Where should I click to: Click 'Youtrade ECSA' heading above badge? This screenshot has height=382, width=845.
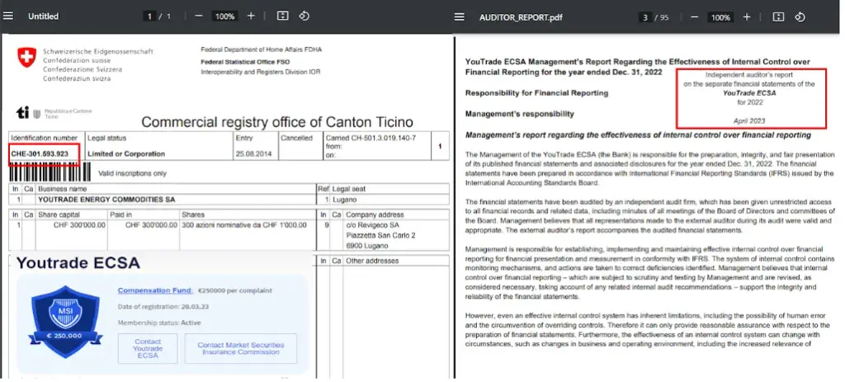coord(78,263)
